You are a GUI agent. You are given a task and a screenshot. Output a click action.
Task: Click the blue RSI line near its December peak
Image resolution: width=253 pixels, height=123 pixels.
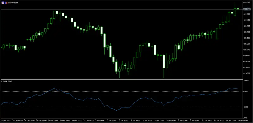[x=54, y=88]
